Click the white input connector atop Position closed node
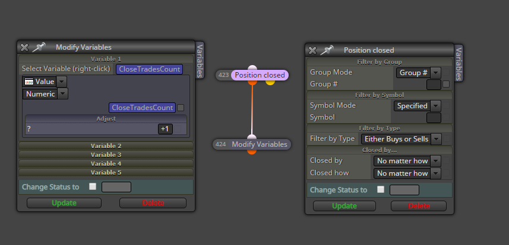The image size is (509, 245). pyautogui.click(x=252, y=68)
